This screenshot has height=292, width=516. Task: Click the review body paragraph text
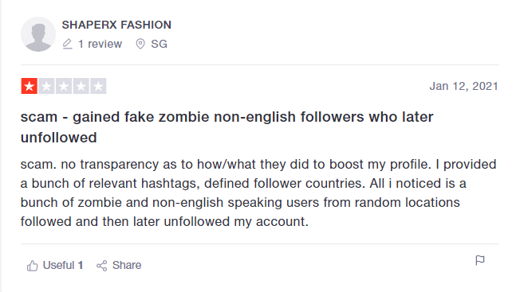coord(258,193)
